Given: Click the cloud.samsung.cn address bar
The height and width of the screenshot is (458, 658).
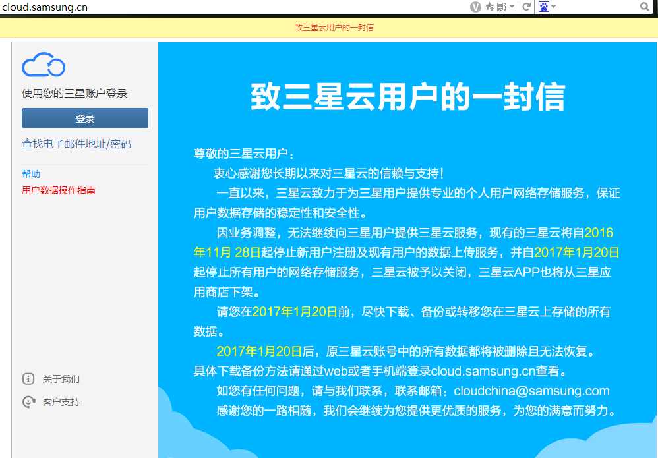Looking at the screenshot, I should point(235,7).
